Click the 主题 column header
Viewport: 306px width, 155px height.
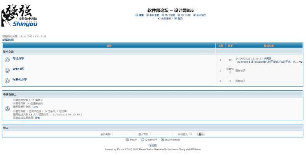(x=220, y=46)
